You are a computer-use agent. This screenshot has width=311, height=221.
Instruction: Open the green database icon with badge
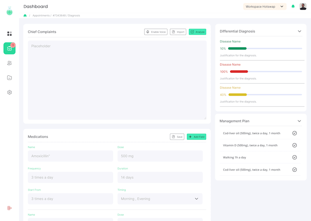(9, 49)
